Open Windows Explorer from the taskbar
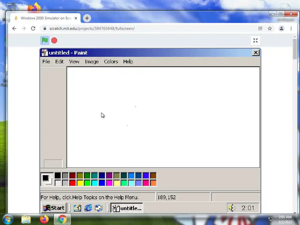Image resolution: width=300 pixels, height=225 pixels. pos(26,219)
